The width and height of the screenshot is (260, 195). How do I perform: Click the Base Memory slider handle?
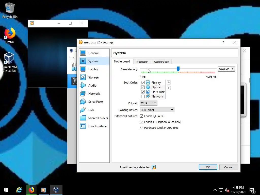(178, 69)
